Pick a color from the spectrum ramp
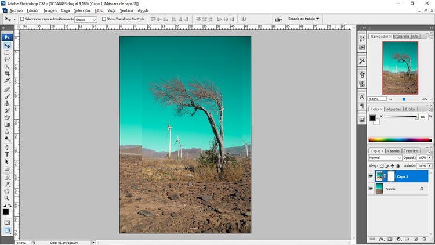Screen dimensions: 435x245 [400, 140]
